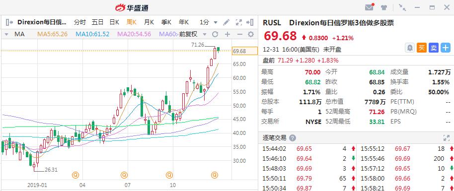Open the messages envelope icon

tap(369, 7)
